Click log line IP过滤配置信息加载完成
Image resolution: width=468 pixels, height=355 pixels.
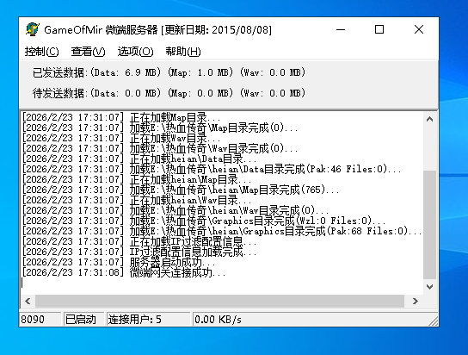(x=139, y=252)
